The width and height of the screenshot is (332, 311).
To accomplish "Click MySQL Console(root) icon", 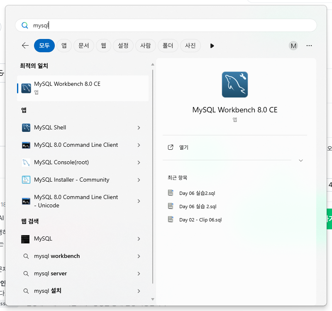I will [x=26, y=163].
